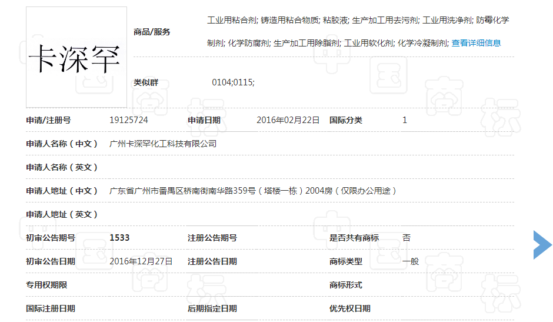Click the 注册公告期号 label
Viewport: 553px width, 322px height.
pyautogui.click(x=212, y=238)
